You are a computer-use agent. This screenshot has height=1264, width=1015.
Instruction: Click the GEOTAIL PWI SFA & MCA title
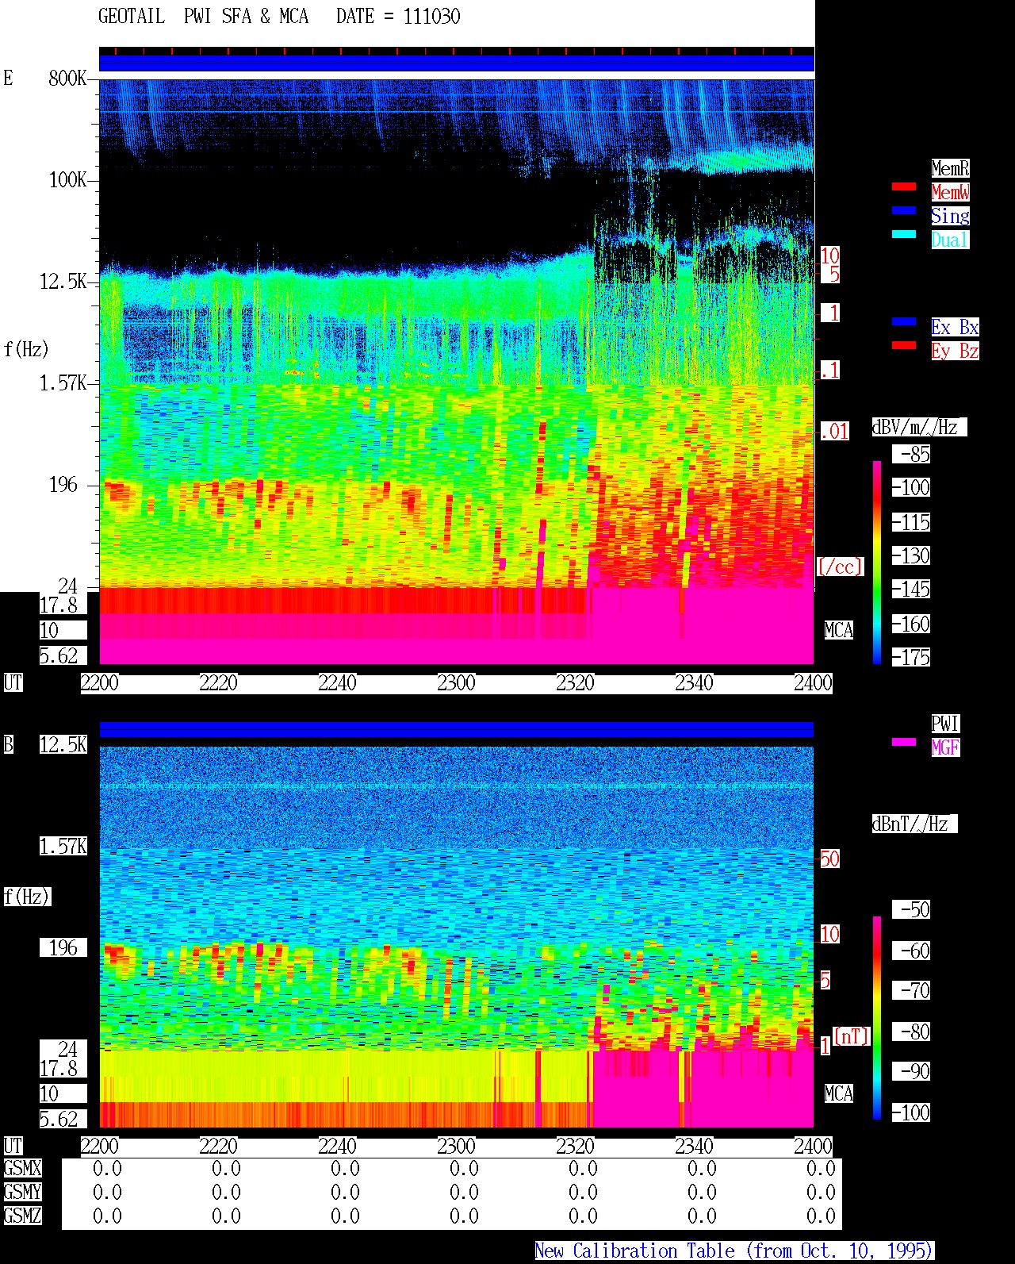point(279,17)
